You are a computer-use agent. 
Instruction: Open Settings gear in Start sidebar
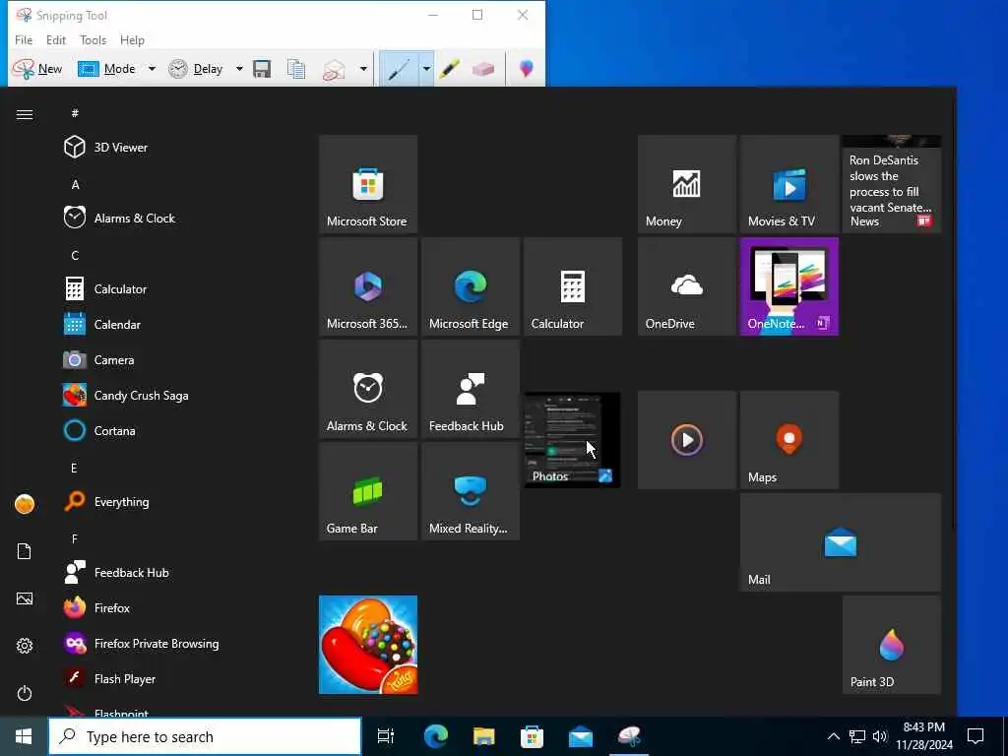[x=25, y=646]
